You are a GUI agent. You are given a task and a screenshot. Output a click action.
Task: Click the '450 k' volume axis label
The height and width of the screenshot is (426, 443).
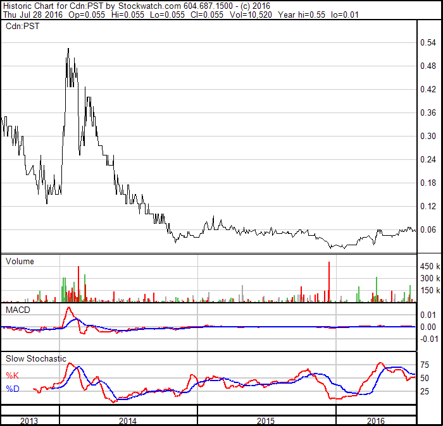pos(430,266)
